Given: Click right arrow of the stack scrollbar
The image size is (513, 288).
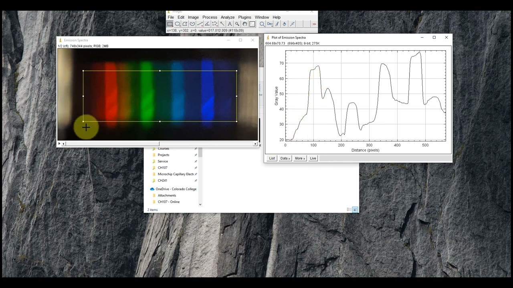Looking at the screenshot, I should (x=255, y=144).
